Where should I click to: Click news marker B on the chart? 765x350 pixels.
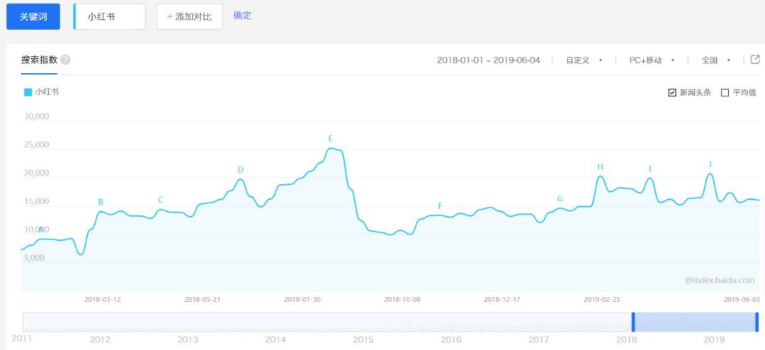[x=101, y=202]
